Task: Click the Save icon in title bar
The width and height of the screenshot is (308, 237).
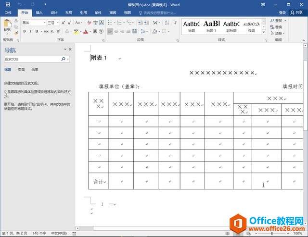Action: click(x=8, y=4)
